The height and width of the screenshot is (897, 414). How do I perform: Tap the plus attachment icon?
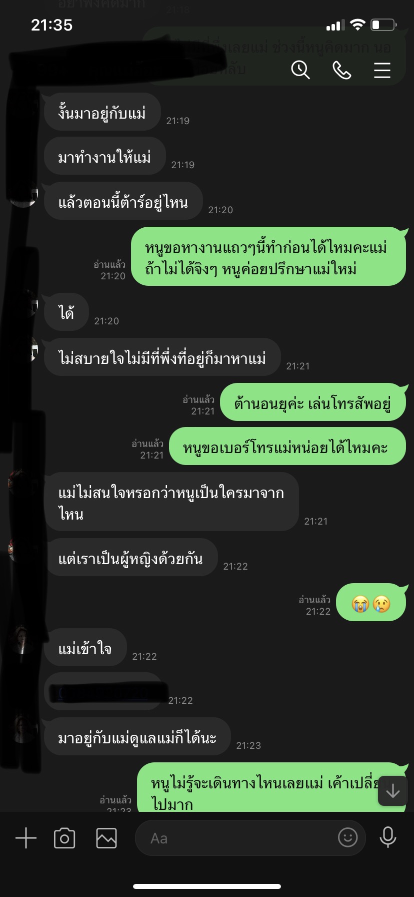(26, 838)
